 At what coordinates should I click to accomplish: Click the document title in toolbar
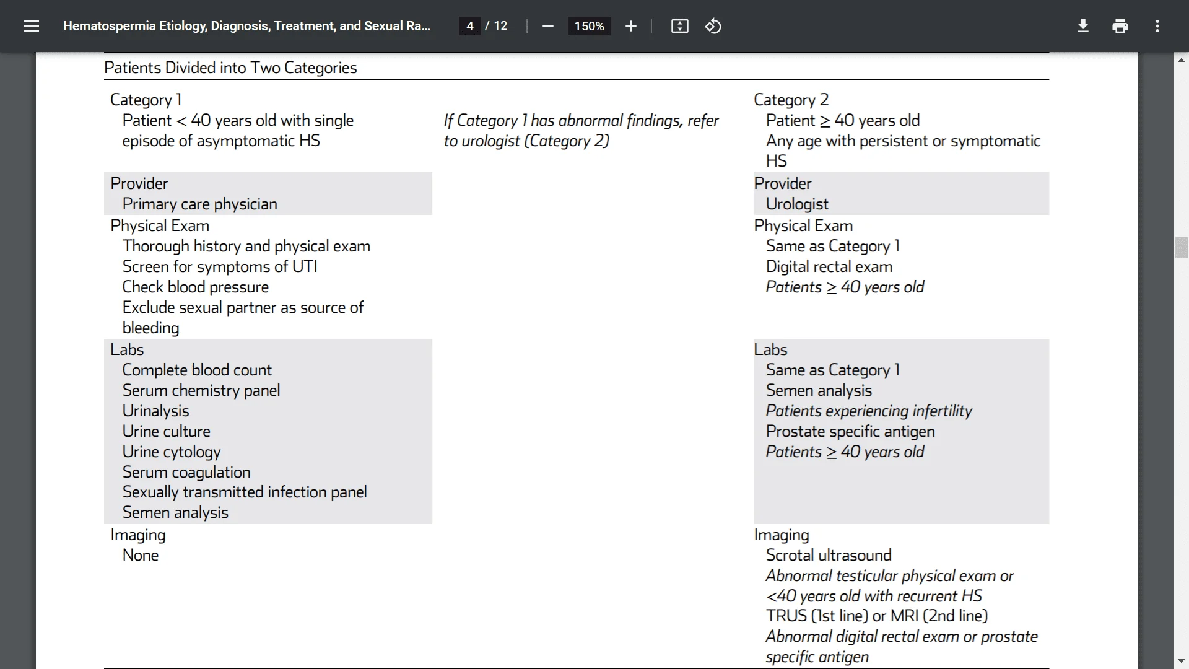tap(246, 26)
